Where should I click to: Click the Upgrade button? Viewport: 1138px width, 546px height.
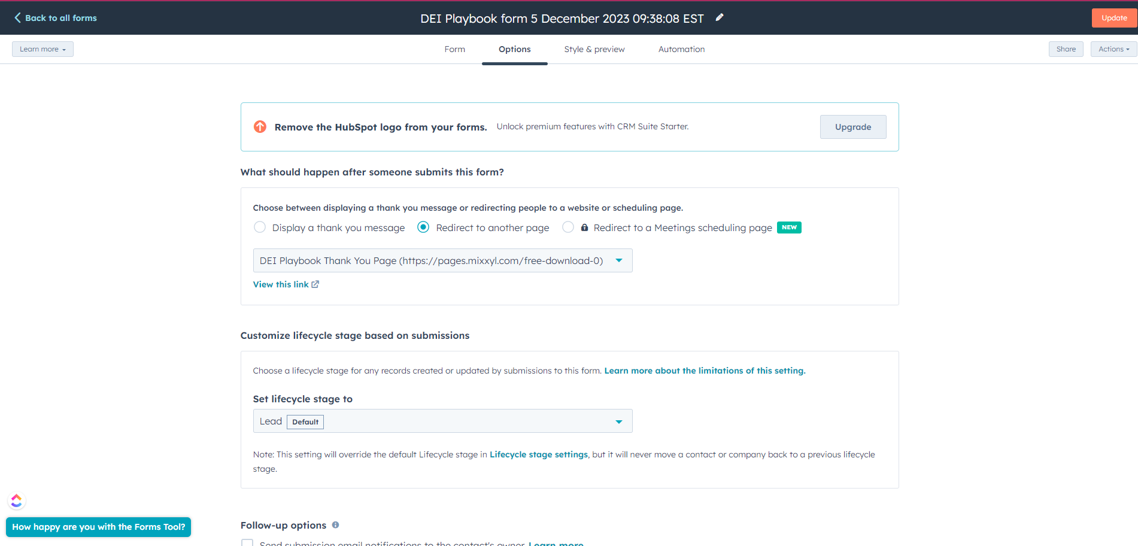pos(852,127)
